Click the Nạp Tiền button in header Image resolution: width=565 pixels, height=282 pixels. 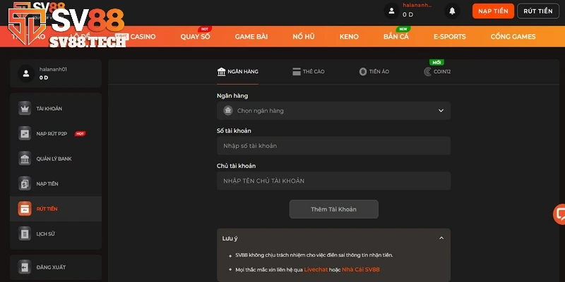492,11
